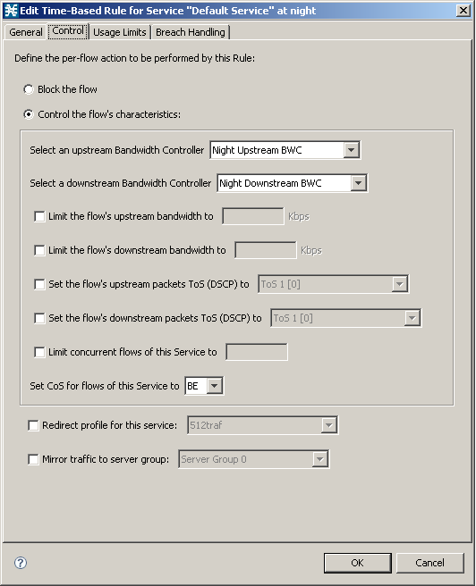Check Set upstream packets ToS (DSCP)
The width and height of the screenshot is (476, 586).
coord(39,284)
